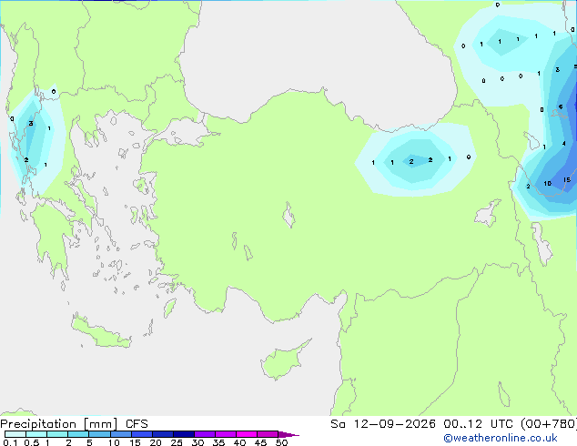Screen dimensions: 577x446
Task: Click the 'Precipitation [mm] CFS' title text
Action: (x=74, y=424)
